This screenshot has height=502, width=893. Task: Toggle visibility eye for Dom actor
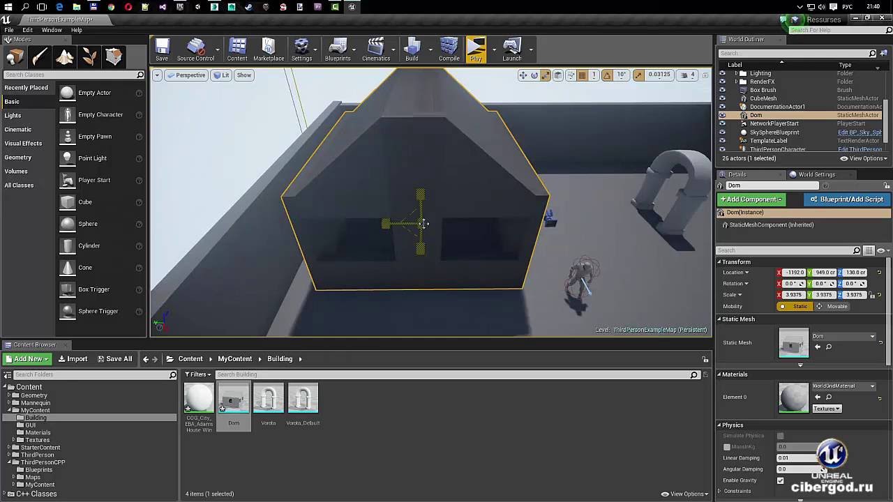722,115
